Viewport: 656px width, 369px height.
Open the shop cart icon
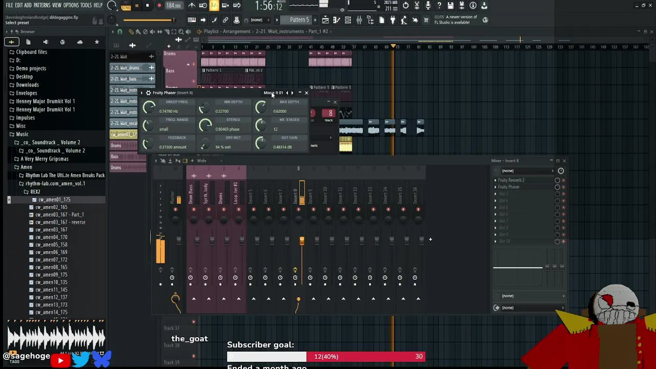pos(427,20)
